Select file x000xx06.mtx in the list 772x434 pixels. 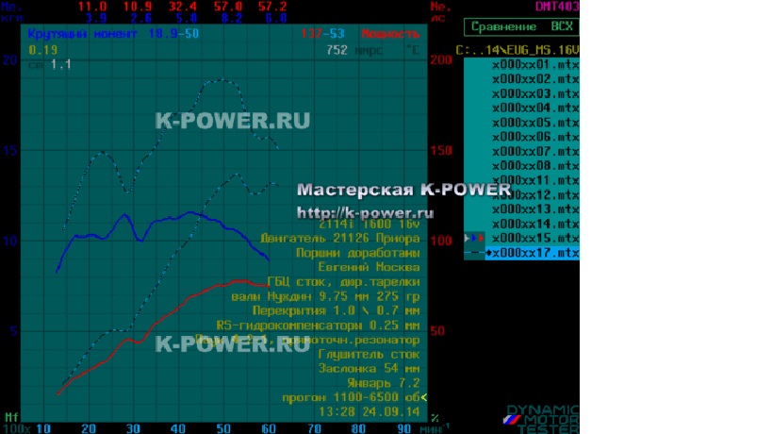[x=535, y=137]
